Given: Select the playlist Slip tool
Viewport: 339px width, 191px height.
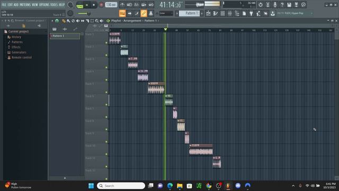Looking at the screenshot, I should (83, 21).
